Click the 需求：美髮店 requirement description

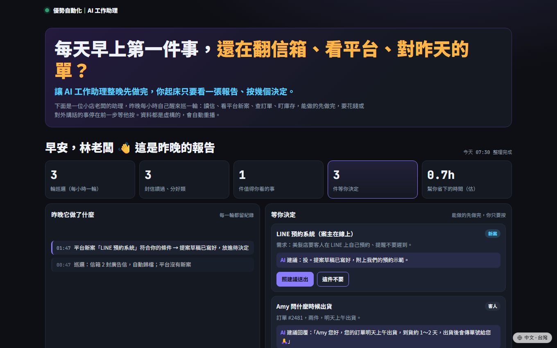(344, 245)
